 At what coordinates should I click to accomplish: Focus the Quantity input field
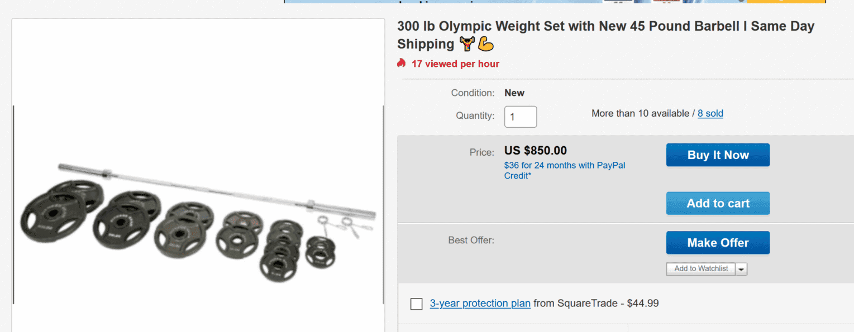(x=521, y=117)
